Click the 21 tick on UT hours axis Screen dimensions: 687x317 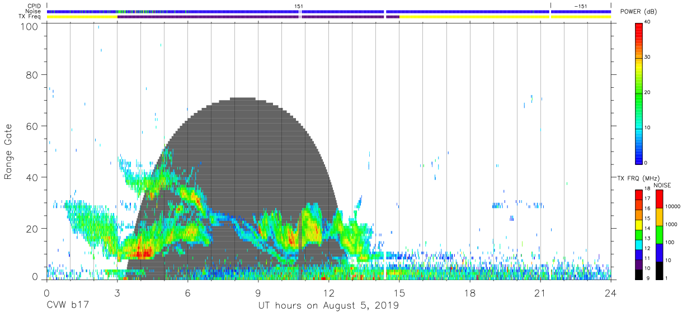tap(540, 293)
